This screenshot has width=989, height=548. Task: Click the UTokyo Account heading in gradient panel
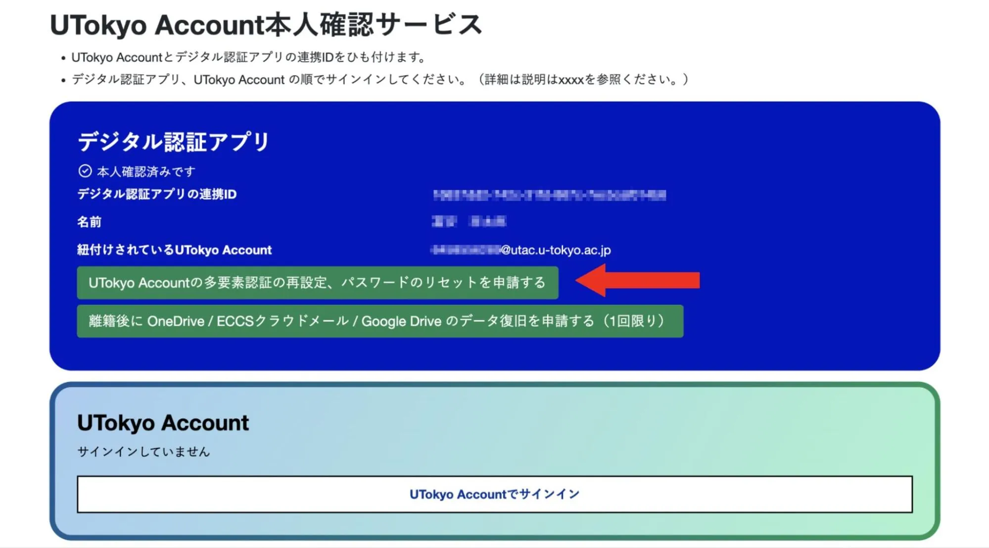pos(163,423)
